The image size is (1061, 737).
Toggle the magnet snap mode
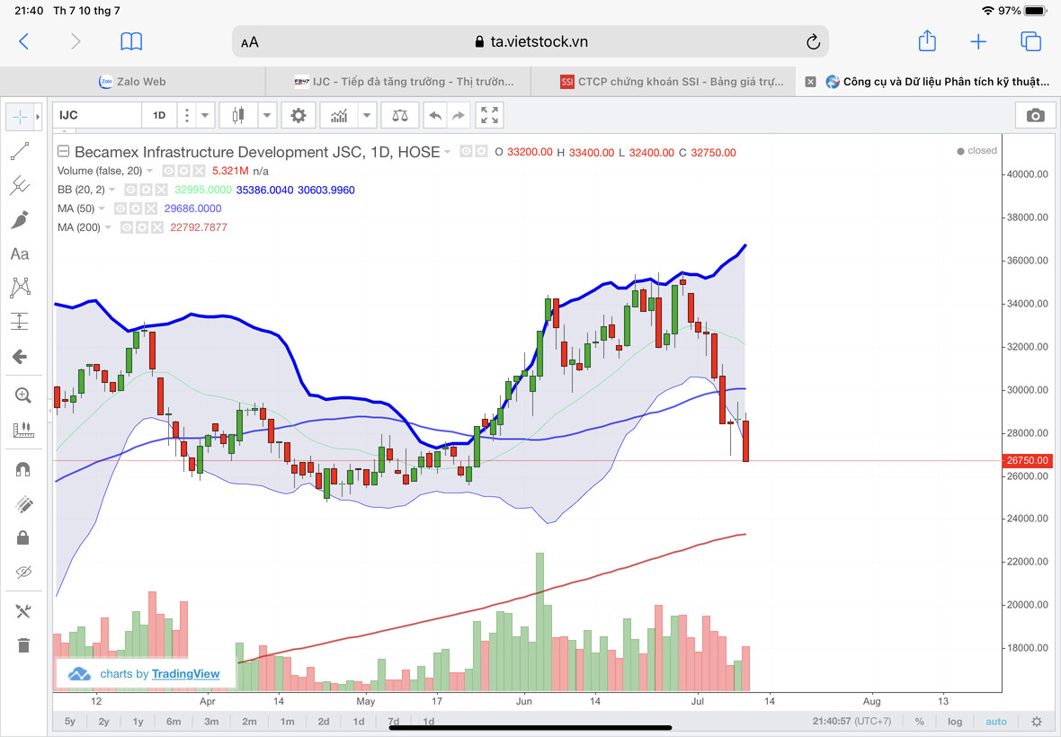[23, 469]
